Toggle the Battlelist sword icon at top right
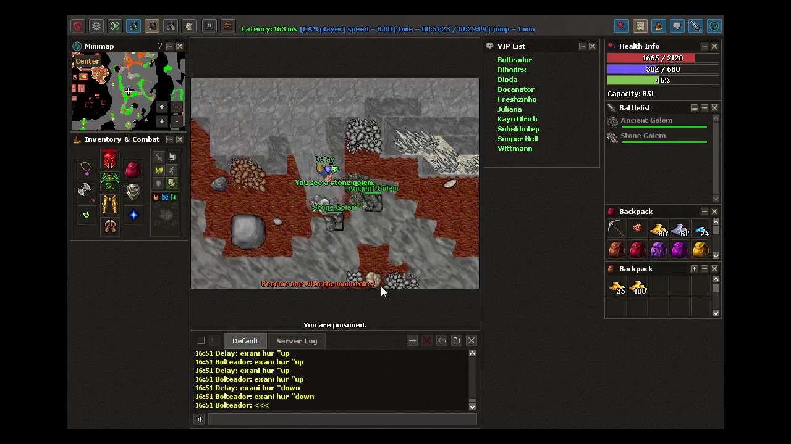Viewport: 791px width, 444px height. coord(696,26)
